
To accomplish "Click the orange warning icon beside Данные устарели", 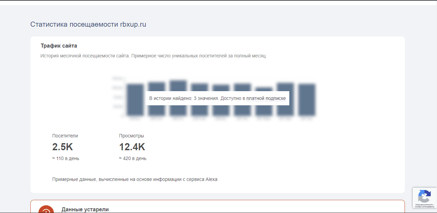I will coord(46,210).
